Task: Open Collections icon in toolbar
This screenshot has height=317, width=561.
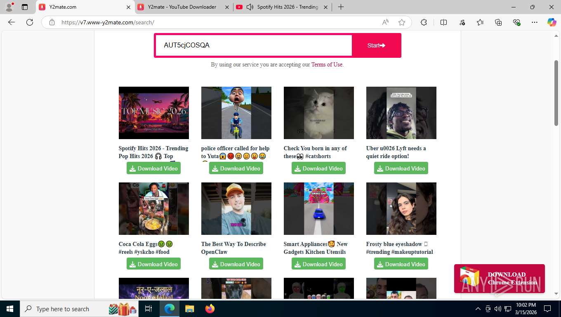Action: click(x=498, y=22)
